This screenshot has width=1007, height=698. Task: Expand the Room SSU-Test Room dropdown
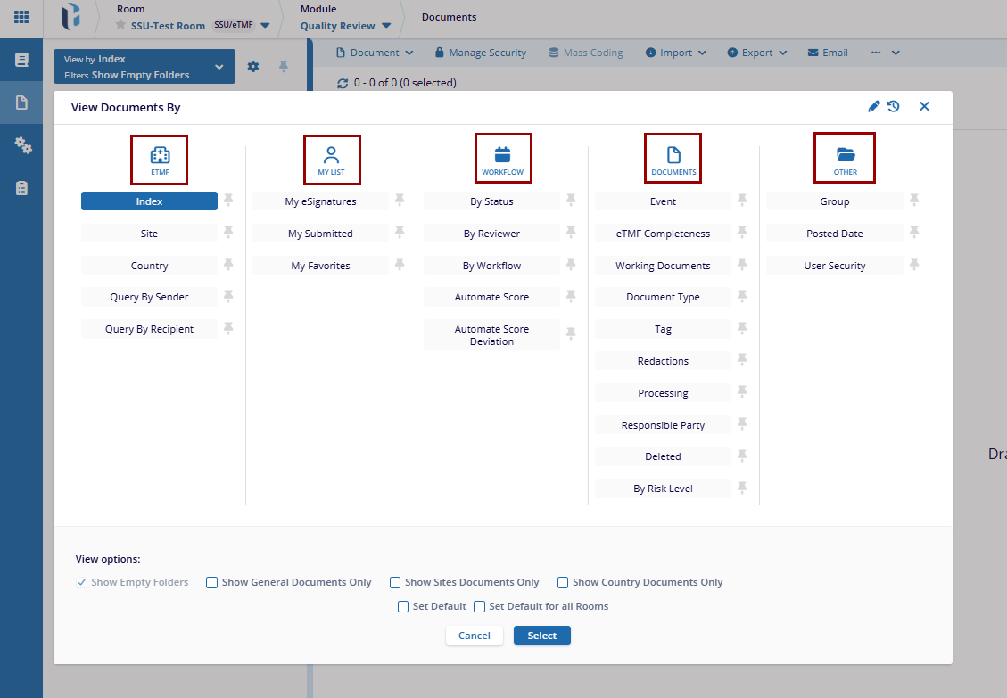tap(265, 26)
